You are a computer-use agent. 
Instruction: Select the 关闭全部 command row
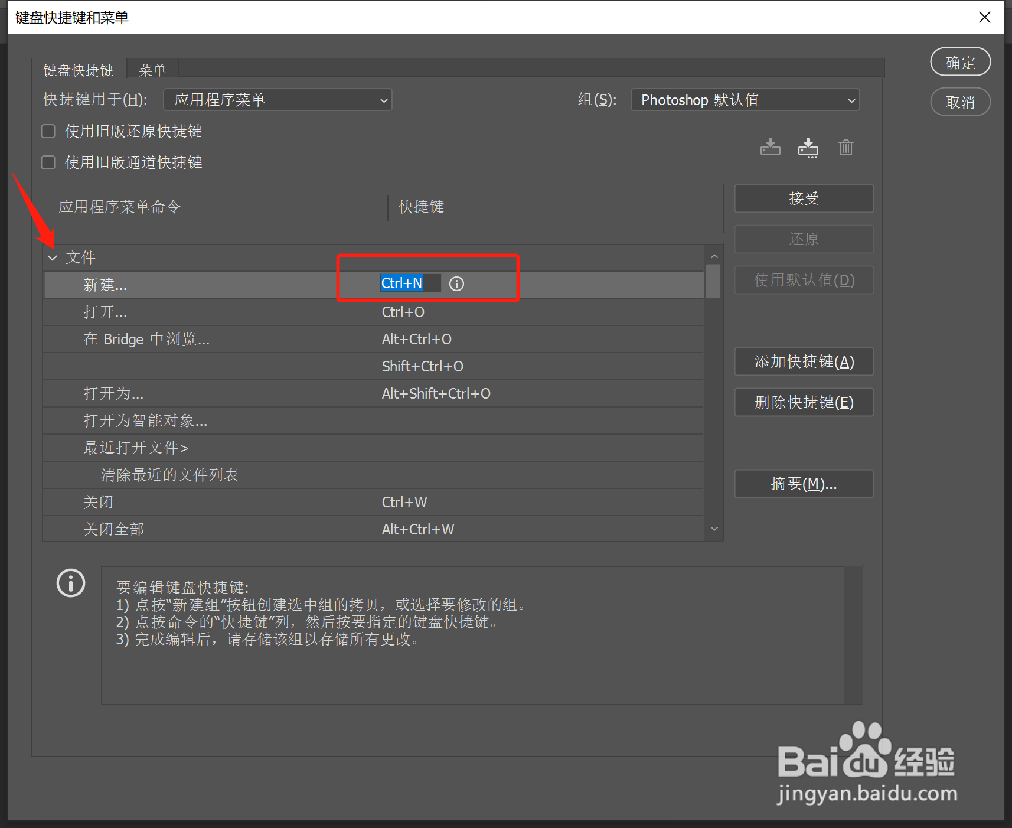point(373,529)
